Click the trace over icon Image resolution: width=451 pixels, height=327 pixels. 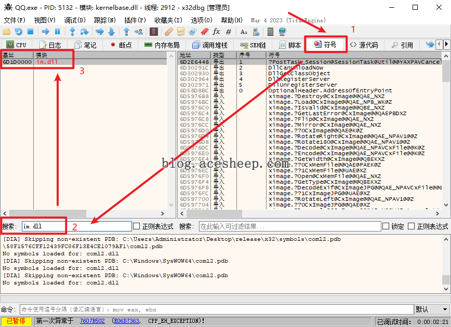pyautogui.click(x=112, y=32)
